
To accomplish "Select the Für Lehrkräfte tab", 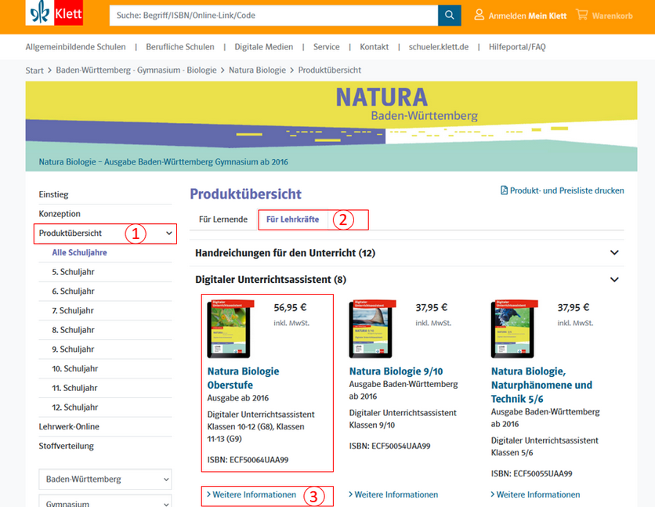I will click(x=292, y=219).
